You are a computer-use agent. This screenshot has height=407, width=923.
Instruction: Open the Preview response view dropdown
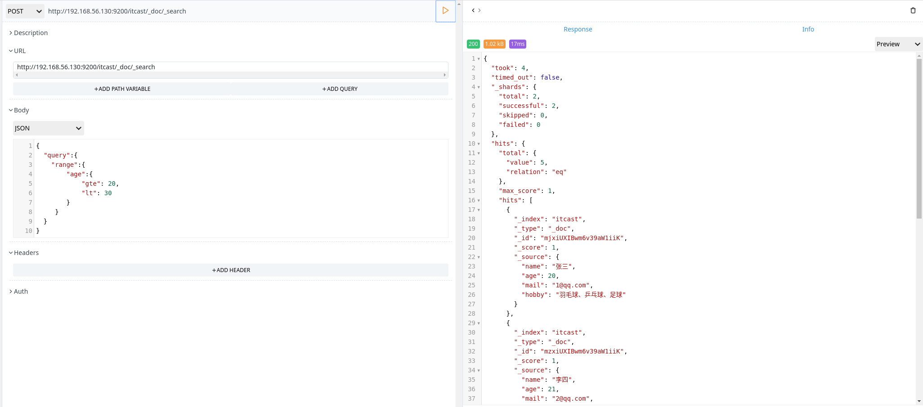click(x=898, y=44)
